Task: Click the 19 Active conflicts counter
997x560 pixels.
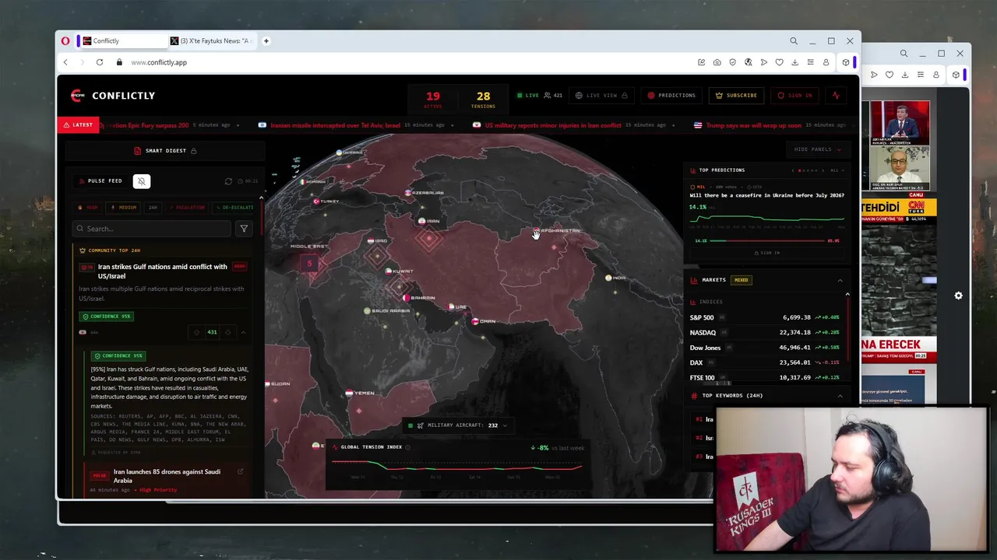Action: pos(433,100)
